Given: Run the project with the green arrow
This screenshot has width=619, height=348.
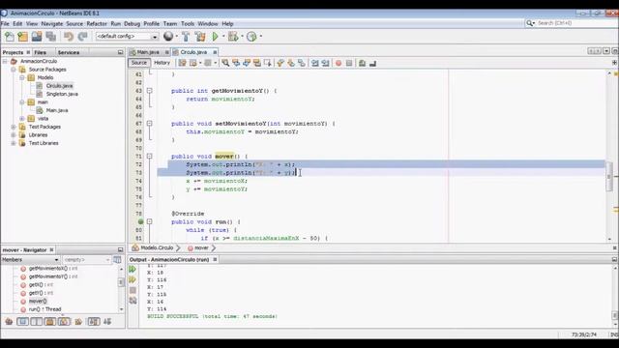Looking at the screenshot, I should point(215,37).
